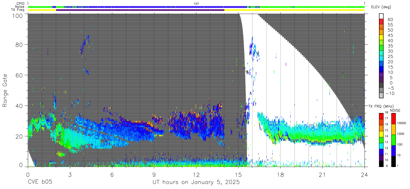410x189 pixels.
Task: Click x-axis tick label "3"
Action: 70,174
